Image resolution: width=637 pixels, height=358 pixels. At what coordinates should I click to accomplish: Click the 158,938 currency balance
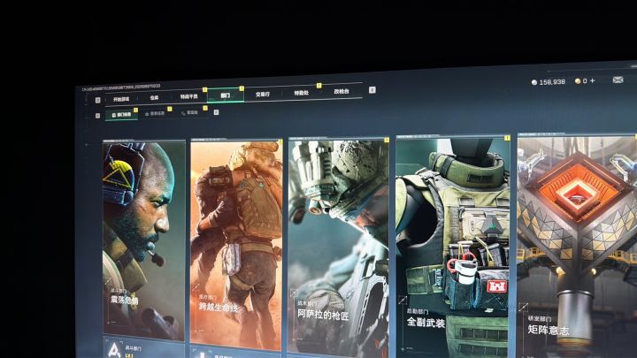point(552,82)
